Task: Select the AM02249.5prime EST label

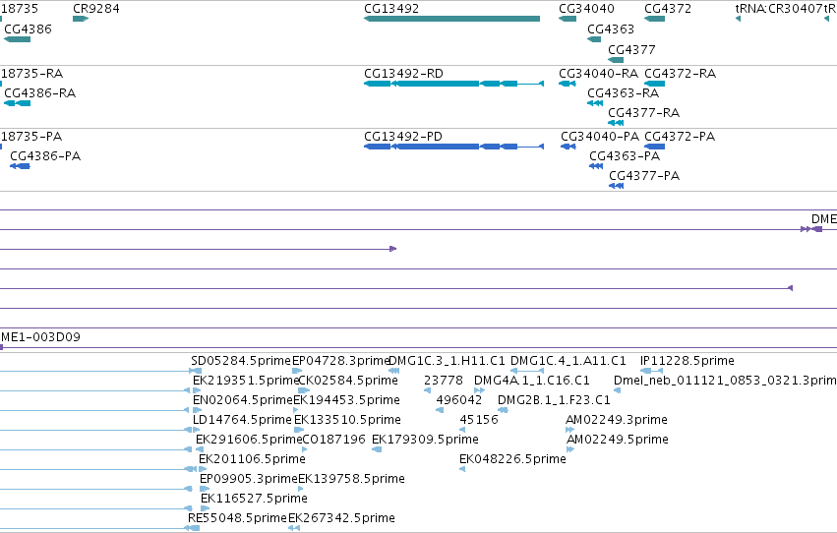Action: tap(617, 440)
